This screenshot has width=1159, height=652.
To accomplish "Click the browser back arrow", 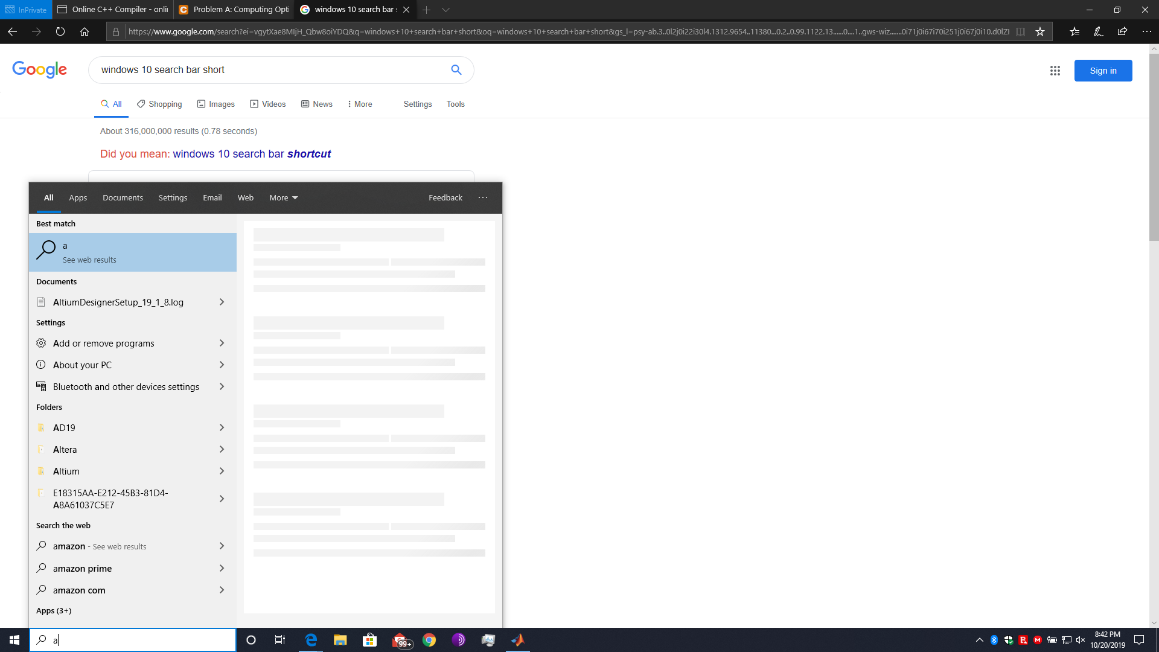I will pyautogui.click(x=12, y=31).
